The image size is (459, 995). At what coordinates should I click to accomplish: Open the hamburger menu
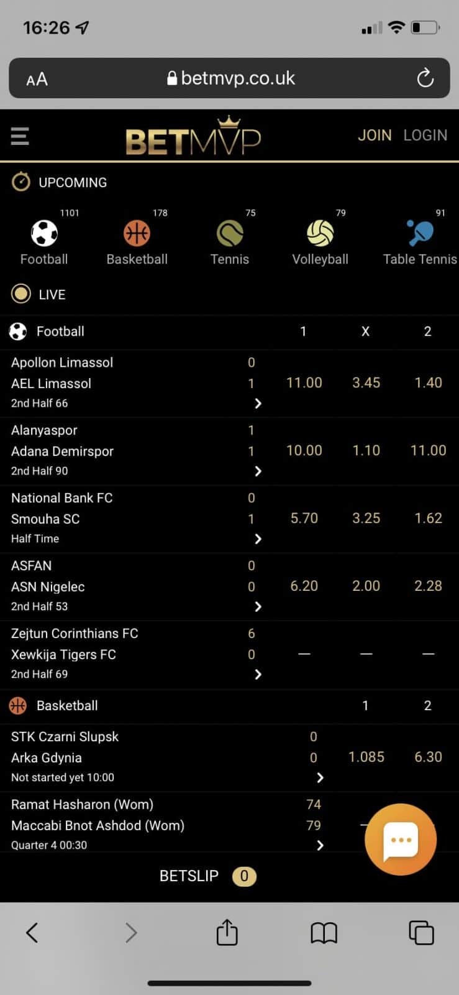(20, 136)
